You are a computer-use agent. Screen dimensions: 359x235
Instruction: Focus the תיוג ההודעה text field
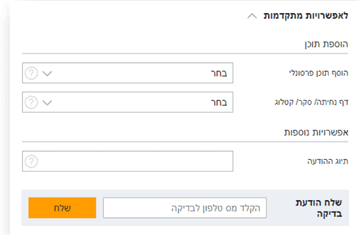click(x=128, y=161)
